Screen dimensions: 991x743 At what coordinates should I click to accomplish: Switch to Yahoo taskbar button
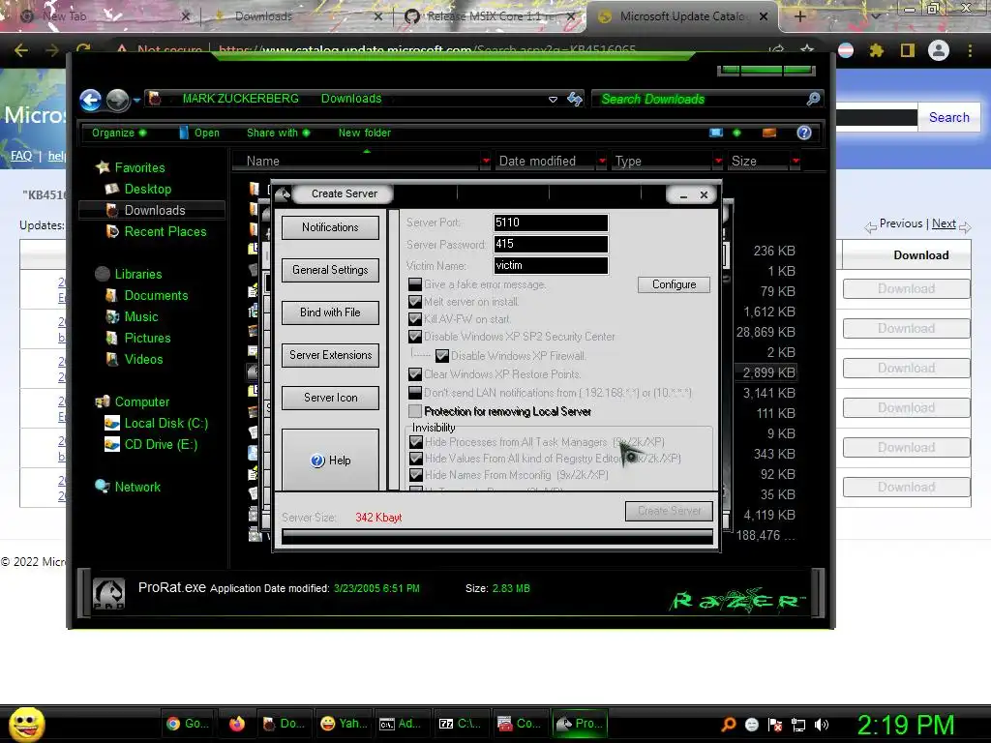tap(344, 724)
